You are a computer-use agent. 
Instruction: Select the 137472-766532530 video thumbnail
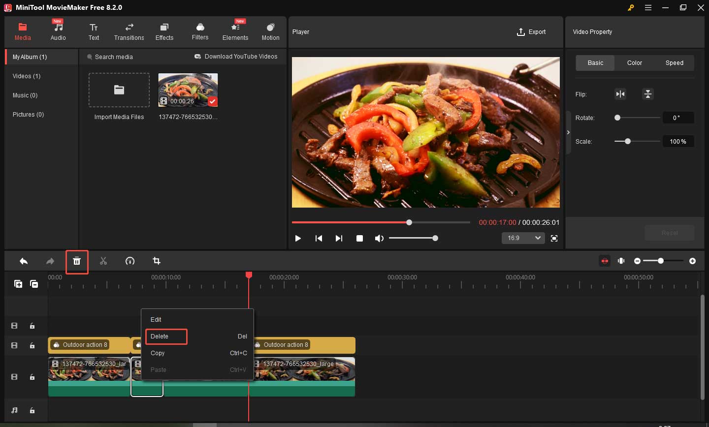(188, 90)
